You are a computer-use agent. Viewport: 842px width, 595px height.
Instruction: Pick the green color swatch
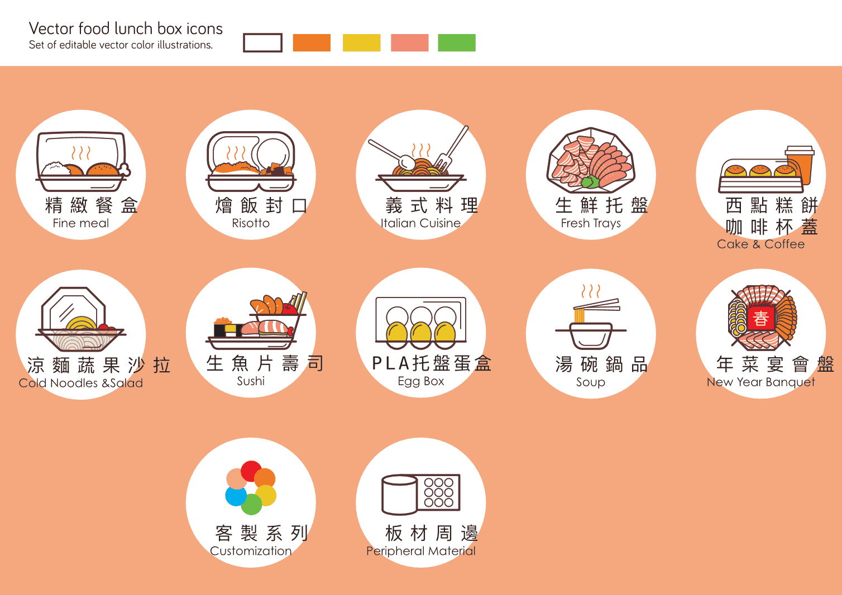[x=457, y=43]
